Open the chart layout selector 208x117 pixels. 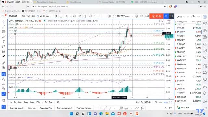tap(109, 16)
